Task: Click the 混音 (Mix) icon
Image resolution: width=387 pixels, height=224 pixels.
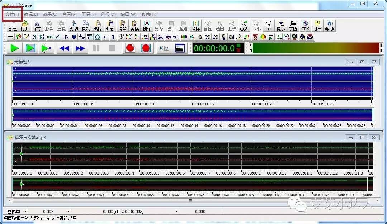Action: (x=122, y=26)
